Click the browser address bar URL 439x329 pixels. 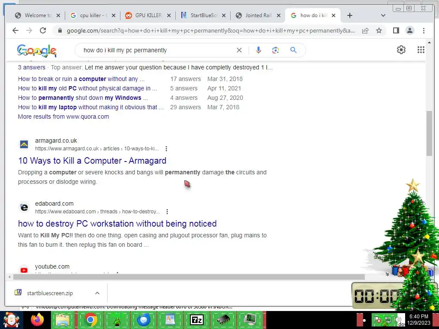pyautogui.click(x=210, y=30)
